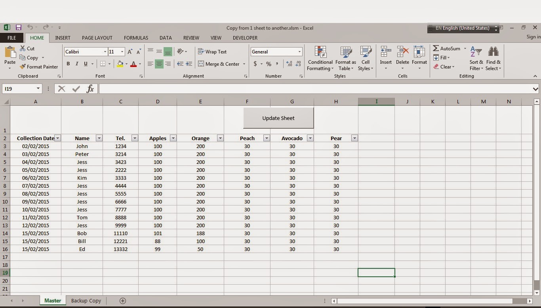The width and height of the screenshot is (541, 308).
Task: Apply Comma Style number format
Action: [x=277, y=64]
